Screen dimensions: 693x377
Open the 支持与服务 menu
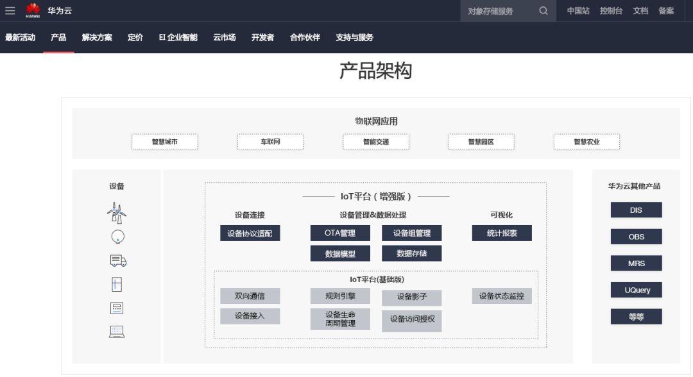point(354,38)
